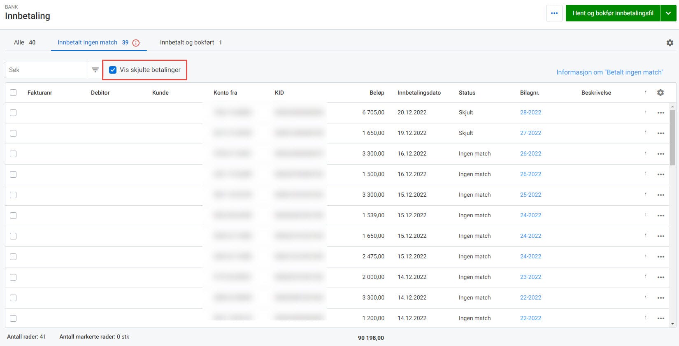679x346 pixels.
Task: Tick the select-all checkbox in the table header
Action: pyautogui.click(x=13, y=93)
